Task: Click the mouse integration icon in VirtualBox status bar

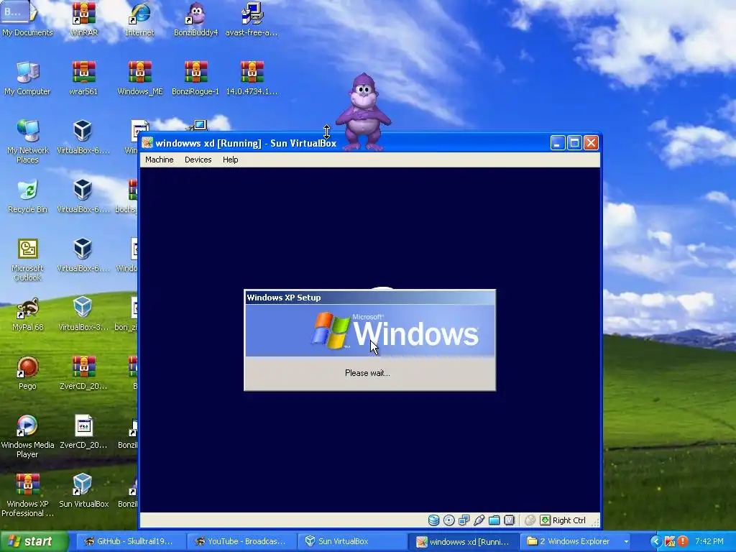Action: [530, 520]
